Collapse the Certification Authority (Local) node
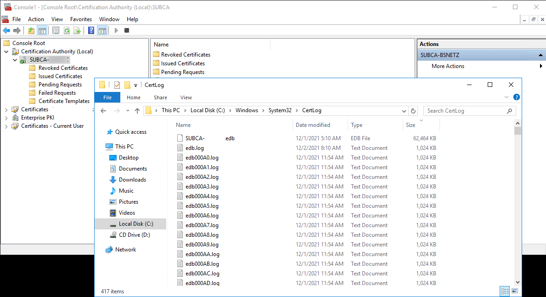Image resolution: width=546 pixels, height=297 pixels. (6, 51)
